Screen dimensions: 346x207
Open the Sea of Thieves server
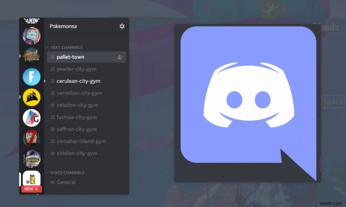click(32, 56)
